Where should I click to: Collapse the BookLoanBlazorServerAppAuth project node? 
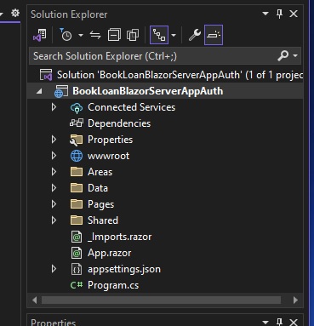coord(39,91)
